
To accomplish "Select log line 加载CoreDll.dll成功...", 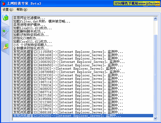I will pos(83,41).
